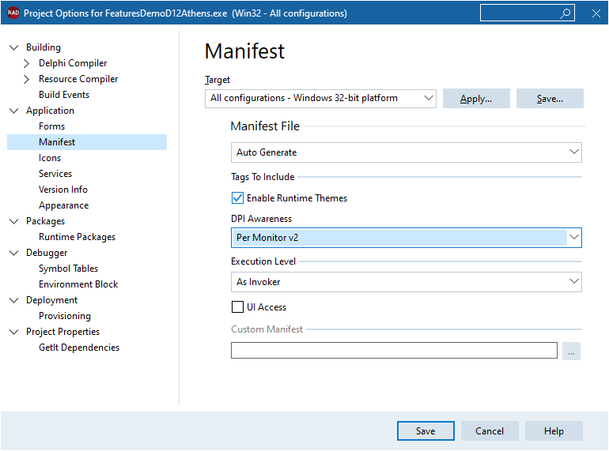Click the Custom Manifest browse ellipsis button
The image size is (609, 451).
[x=571, y=351]
